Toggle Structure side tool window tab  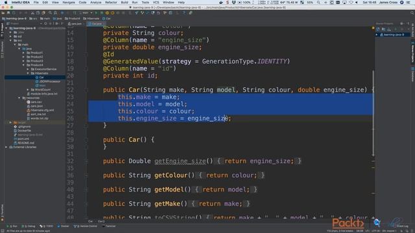pos(2,50)
